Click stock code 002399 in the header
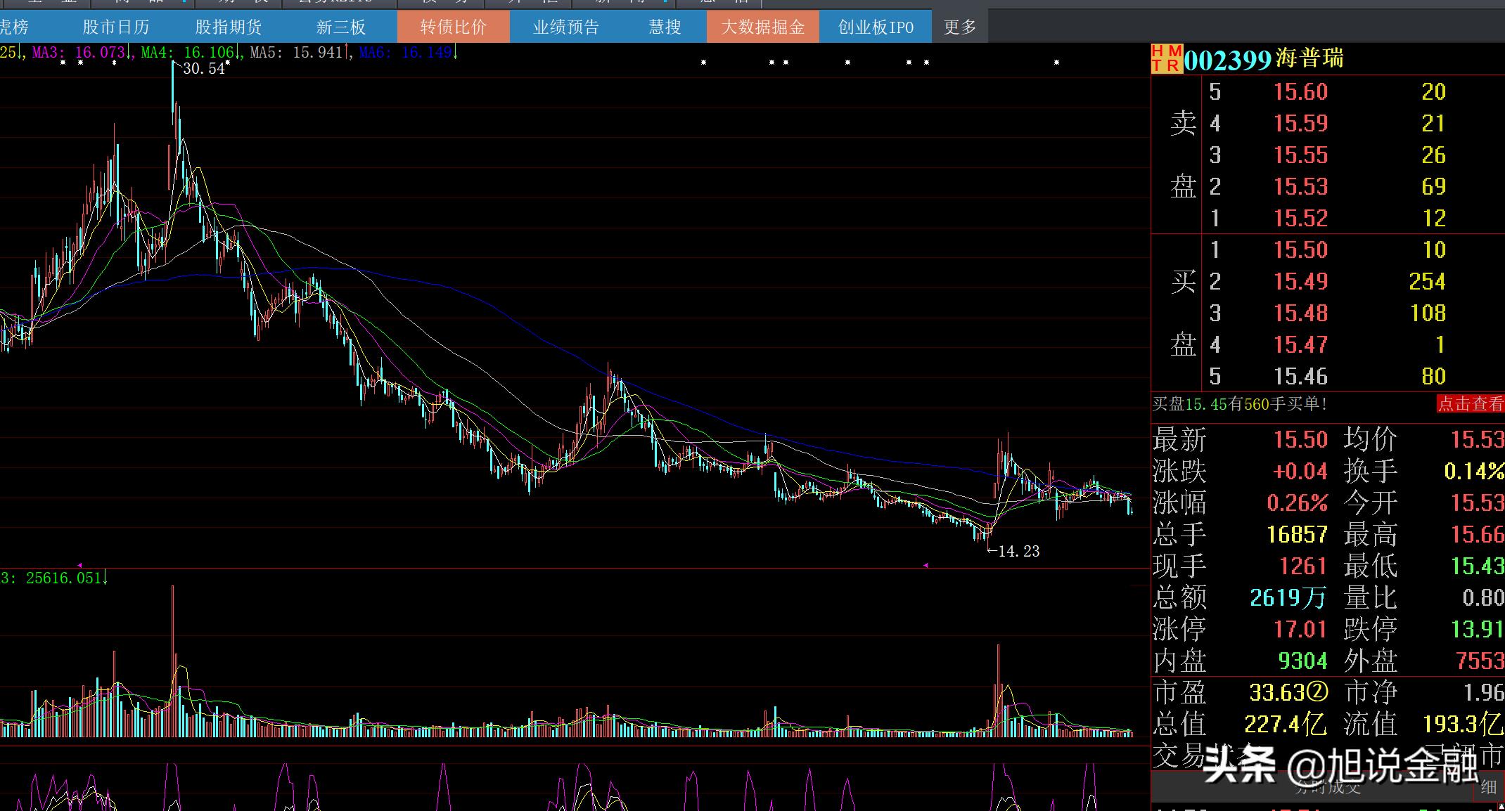 [x=1227, y=60]
